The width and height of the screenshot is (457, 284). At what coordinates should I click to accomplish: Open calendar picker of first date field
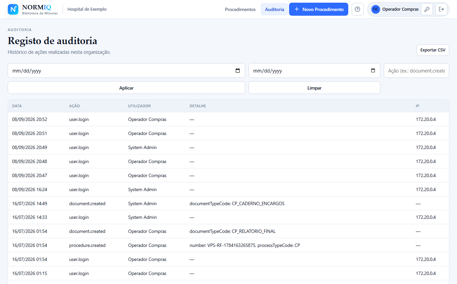238,71
